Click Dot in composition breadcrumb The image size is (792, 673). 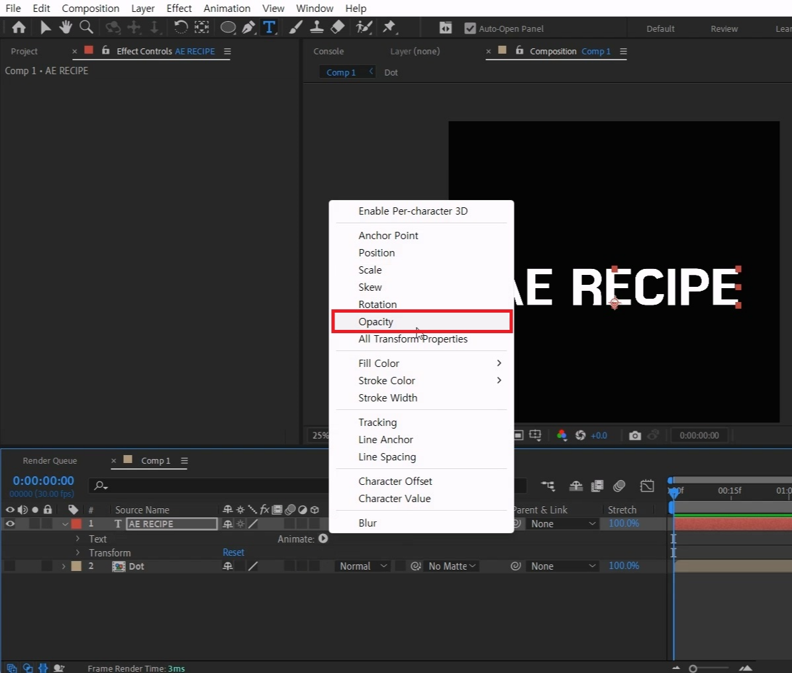tap(391, 73)
